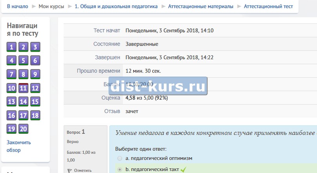
Task: Open question 7 navigation square
Action: pyautogui.click(x=11, y=75)
